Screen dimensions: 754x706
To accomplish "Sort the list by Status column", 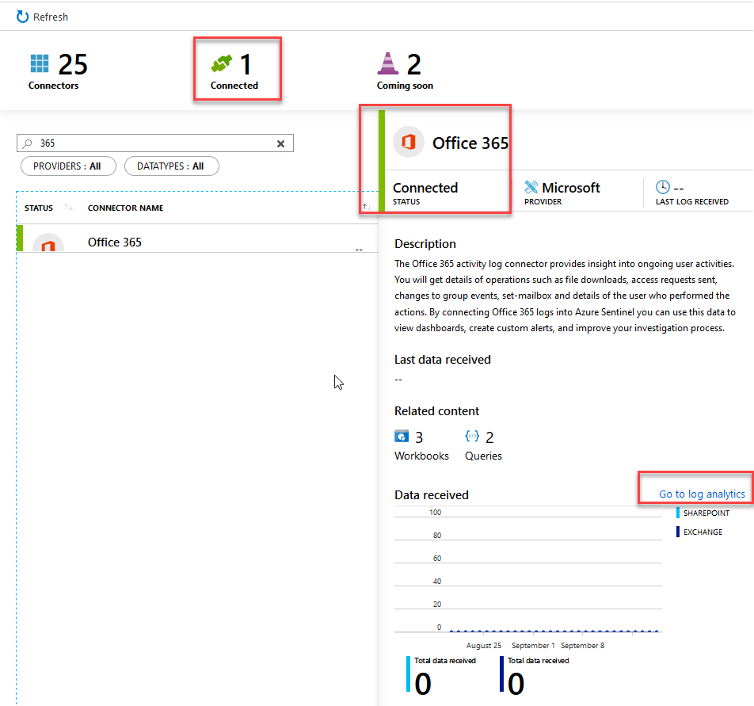I will point(68,208).
